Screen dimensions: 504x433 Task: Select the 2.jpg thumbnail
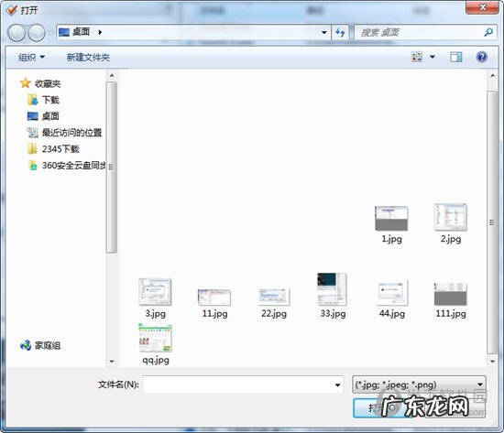(450, 217)
